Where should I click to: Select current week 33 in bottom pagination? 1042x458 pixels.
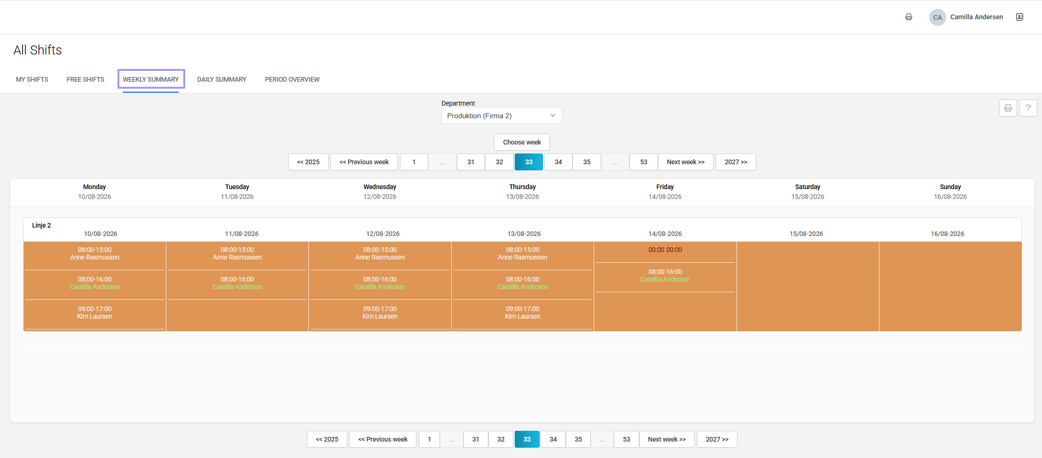point(527,439)
